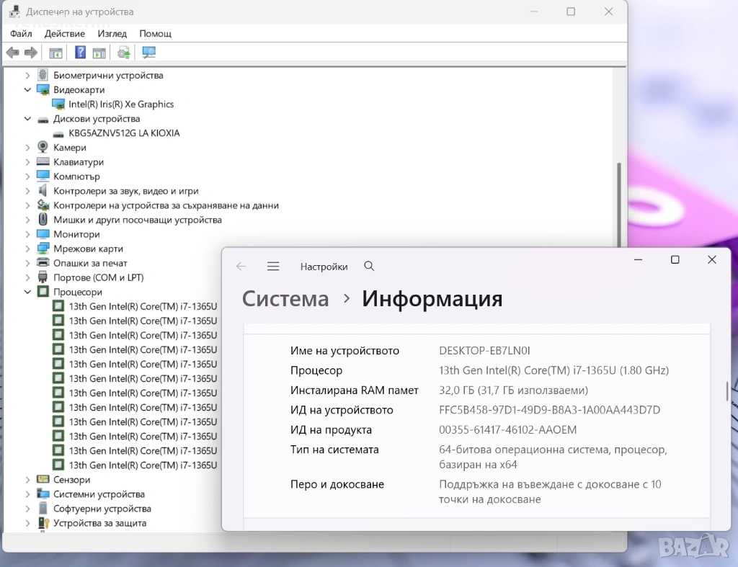Open the Действие menu

click(64, 33)
